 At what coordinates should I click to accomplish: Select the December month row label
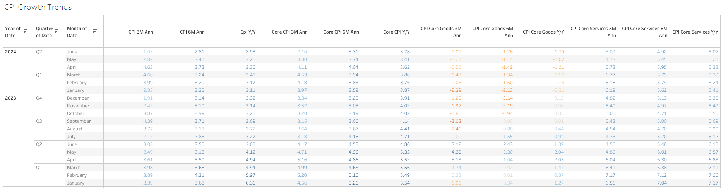click(x=78, y=98)
